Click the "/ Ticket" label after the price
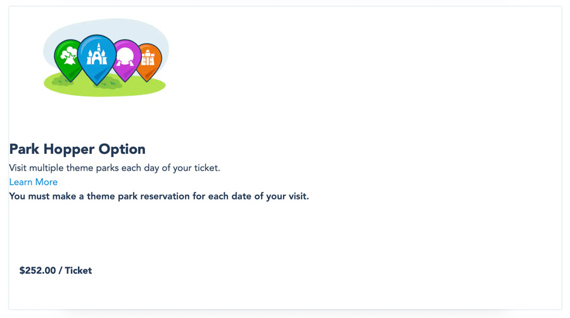Screen dimensions: 570x318 point(75,270)
